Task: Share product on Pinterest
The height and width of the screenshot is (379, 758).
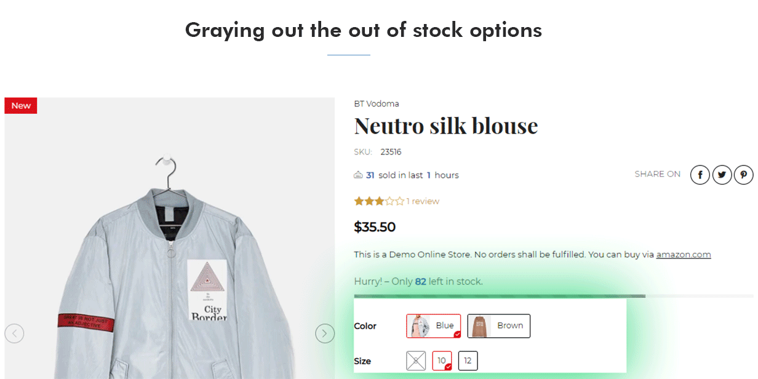Action: tap(743, 175)
